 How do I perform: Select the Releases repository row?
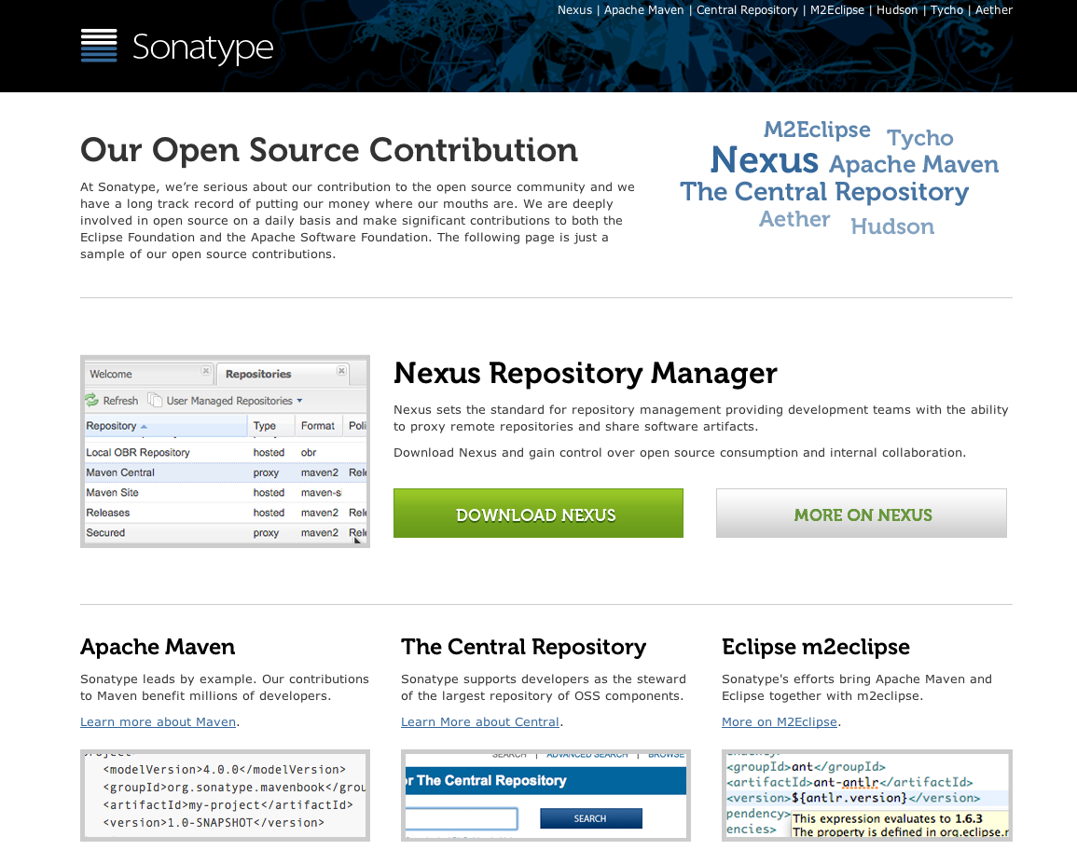click(226, 513)
